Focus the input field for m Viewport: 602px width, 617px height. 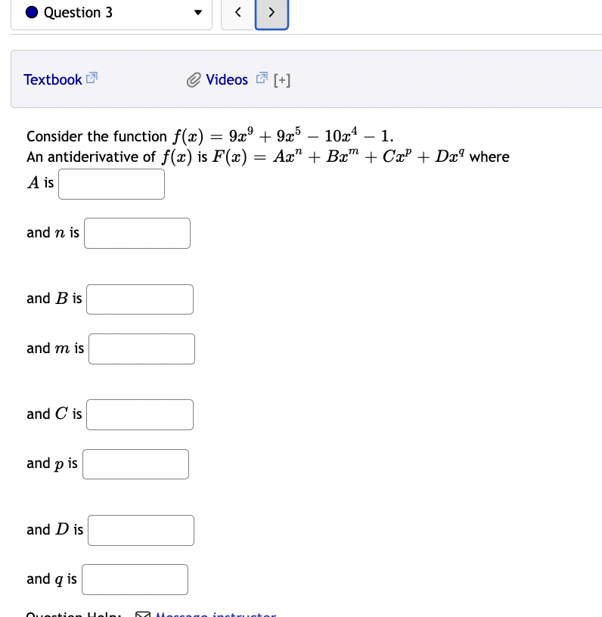point(141,349)
